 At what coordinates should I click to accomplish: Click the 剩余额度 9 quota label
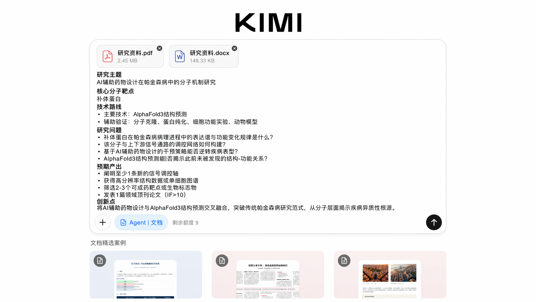point(186,223)
